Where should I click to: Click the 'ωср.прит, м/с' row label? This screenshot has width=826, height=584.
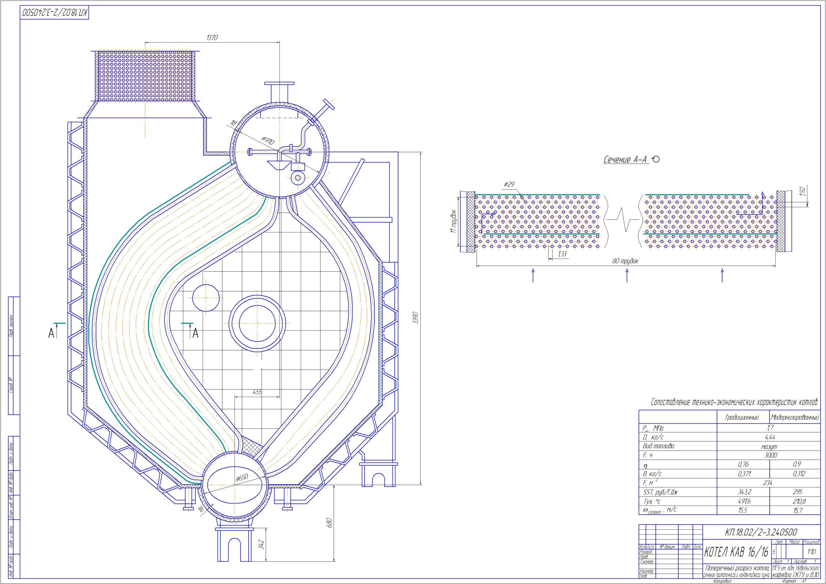click(x=660, y=510)
